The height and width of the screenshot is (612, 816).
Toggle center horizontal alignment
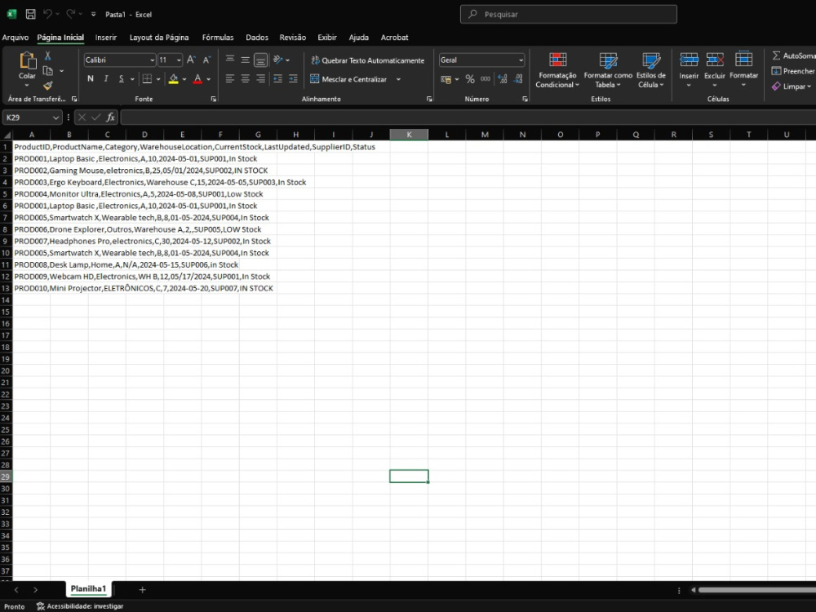point(245,79)
